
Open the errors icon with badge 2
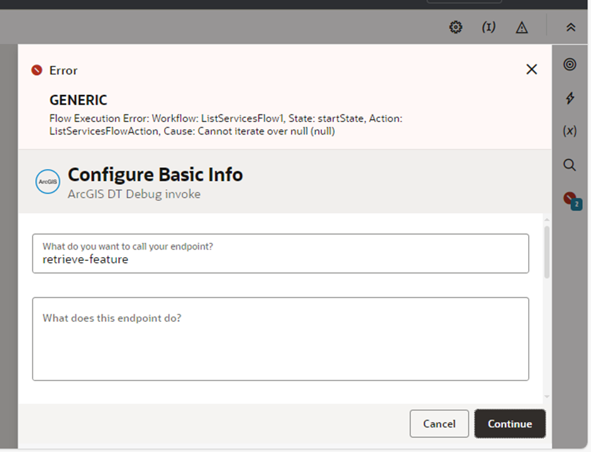[571, 199]
